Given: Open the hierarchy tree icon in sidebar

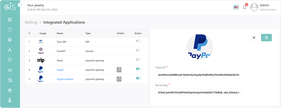Looking at the screenshot, I should pyautogui.click(x=10, y=50).
